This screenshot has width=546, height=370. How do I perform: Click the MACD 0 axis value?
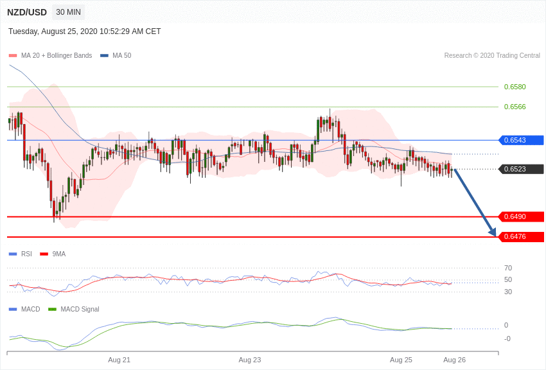tap(506, 326)
